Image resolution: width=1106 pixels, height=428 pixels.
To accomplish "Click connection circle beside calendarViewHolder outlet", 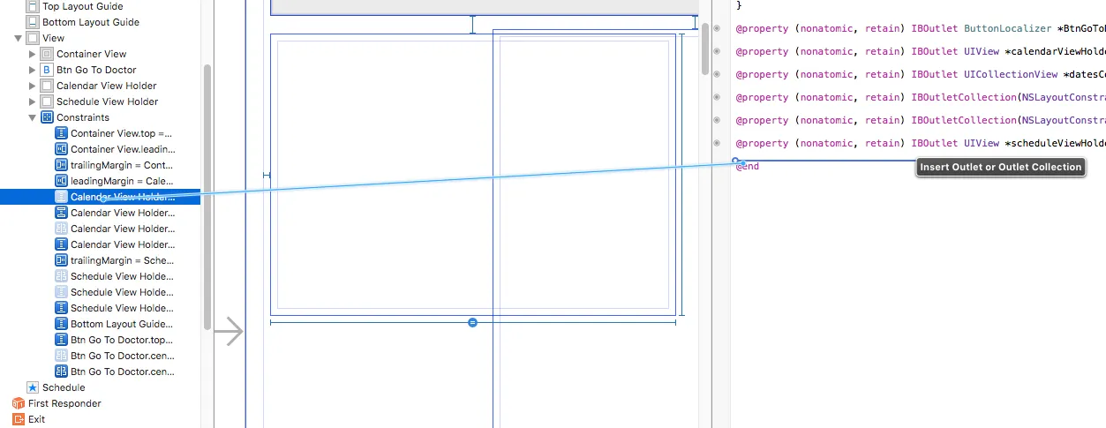I will [x=717, y=52].
